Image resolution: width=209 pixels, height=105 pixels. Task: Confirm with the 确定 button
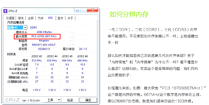click(x=88, y=100)
